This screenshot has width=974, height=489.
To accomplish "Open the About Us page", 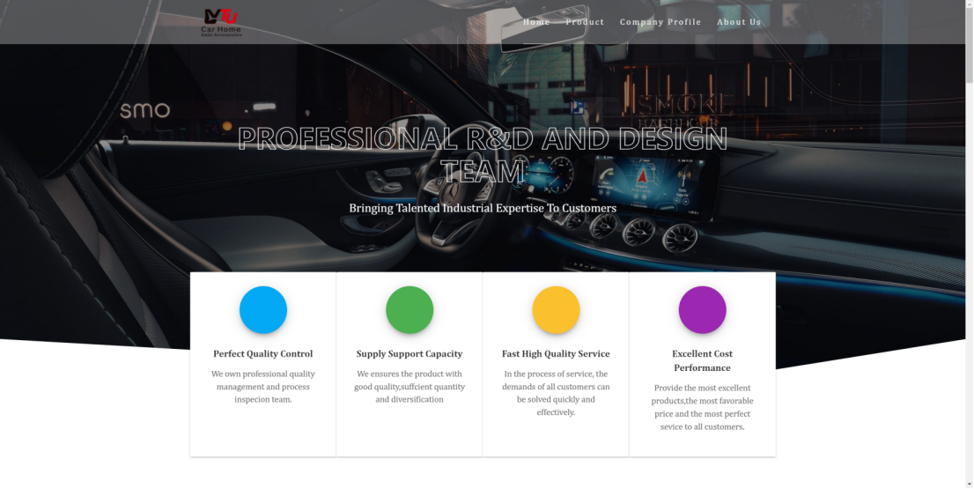I will pyautogui.click(x=739, y=22).
